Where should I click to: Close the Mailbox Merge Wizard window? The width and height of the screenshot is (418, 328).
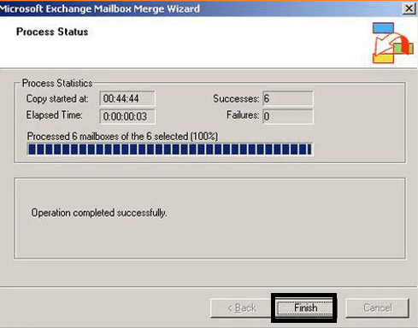tap(409, 9)
